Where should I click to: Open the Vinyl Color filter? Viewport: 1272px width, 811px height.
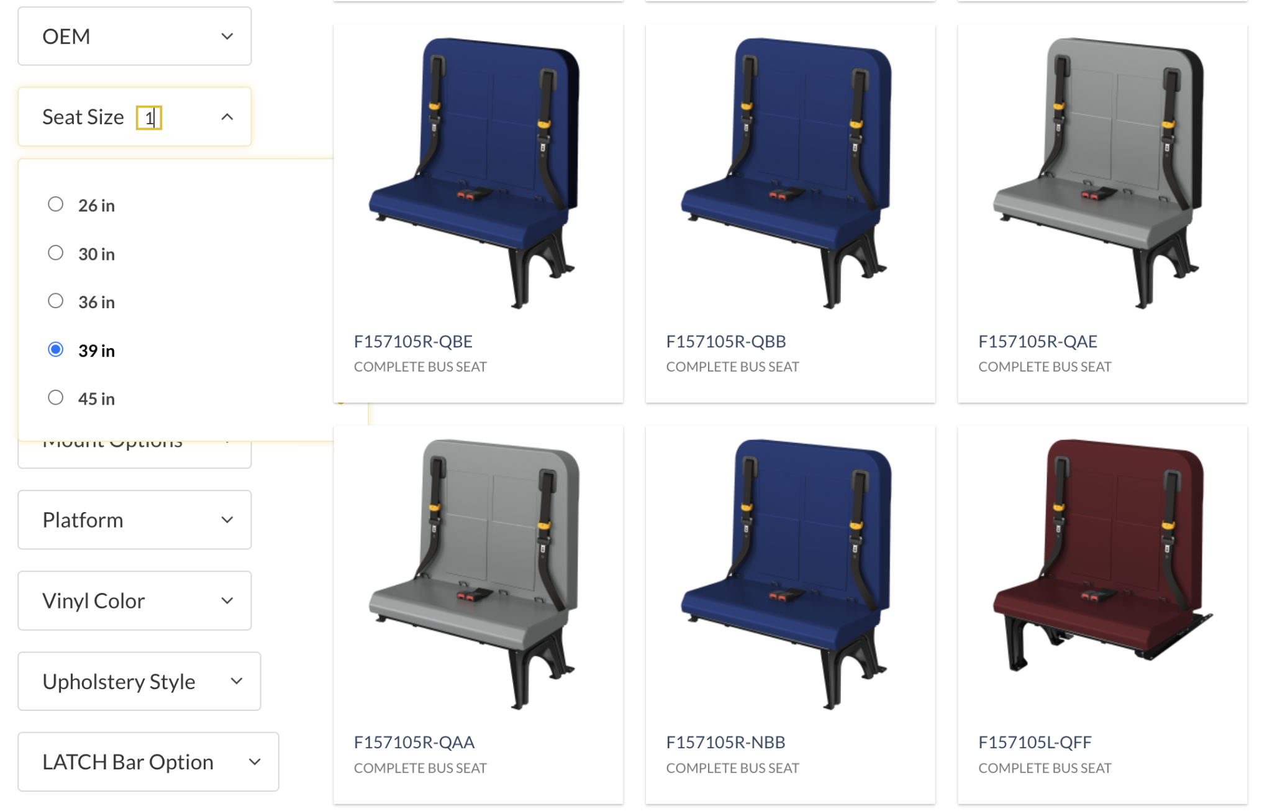tap(135, 600)
